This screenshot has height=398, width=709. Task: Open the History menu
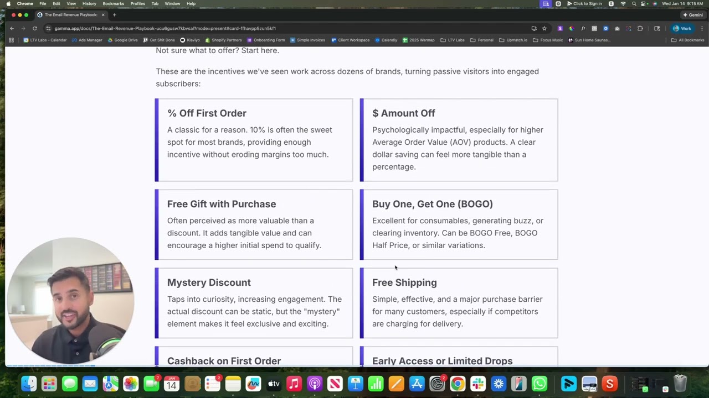point(89,3)
